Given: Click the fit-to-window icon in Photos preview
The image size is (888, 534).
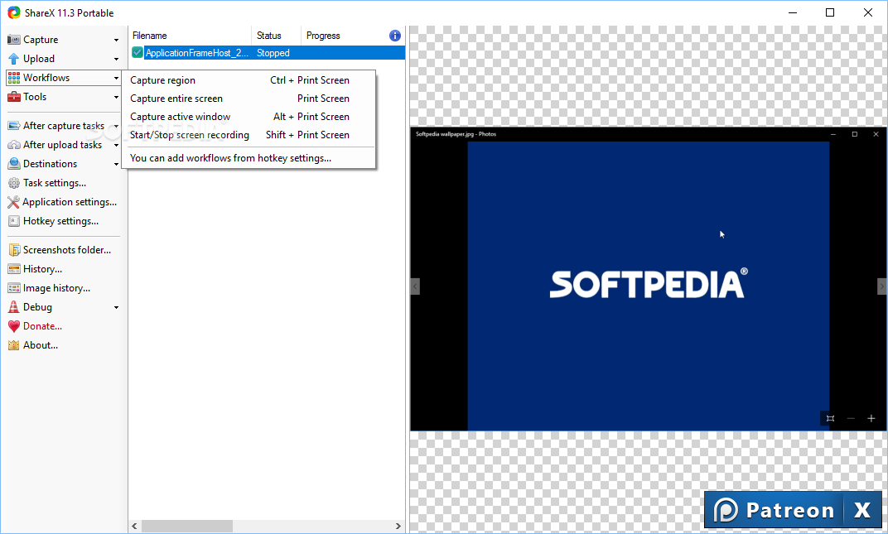Looking at the screenshot, I should [x=830, y=418].
